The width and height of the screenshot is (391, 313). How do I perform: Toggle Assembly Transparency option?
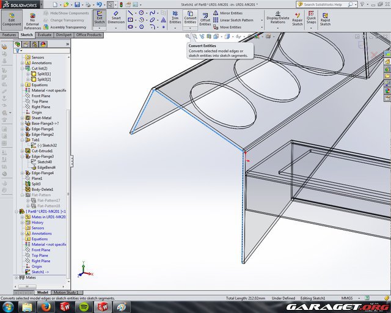[x=66, y=27]
